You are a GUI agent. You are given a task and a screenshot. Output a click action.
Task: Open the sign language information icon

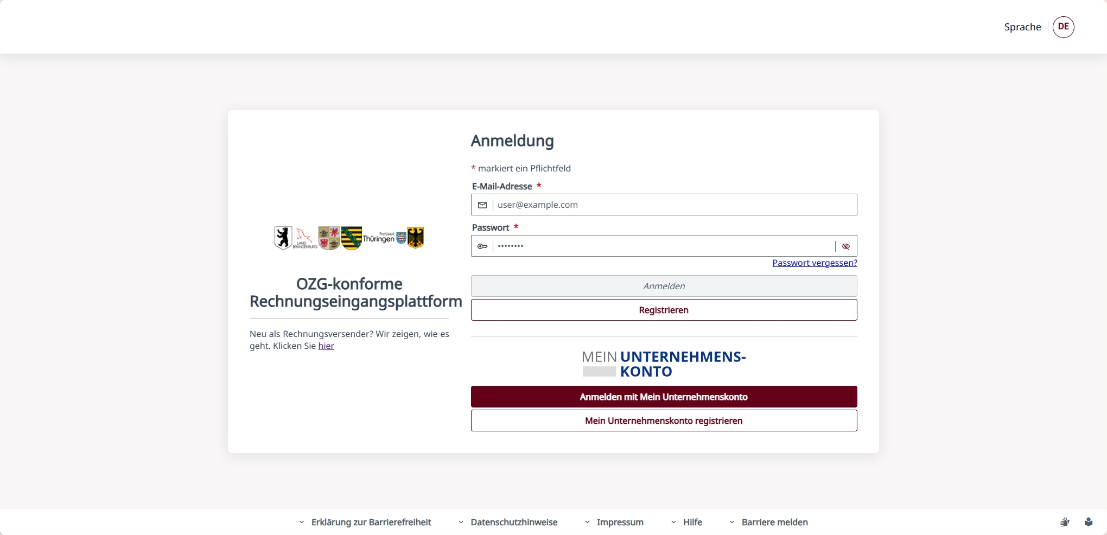[1065, 522]
